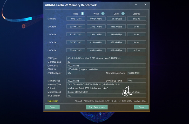The image size is (189, 124).
Task: Select the L0 Cache read value 3359.6 GB/s
Action: point(76,27)
